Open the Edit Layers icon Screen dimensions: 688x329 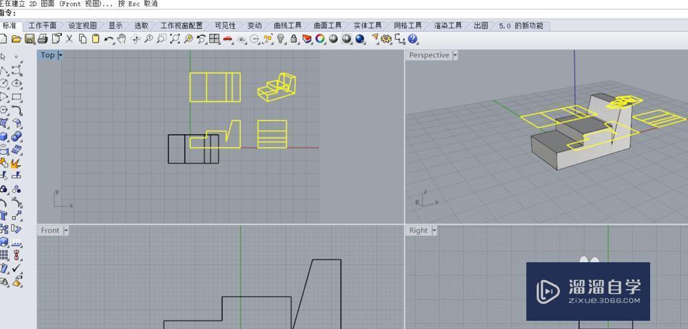[x=307, y=39]
